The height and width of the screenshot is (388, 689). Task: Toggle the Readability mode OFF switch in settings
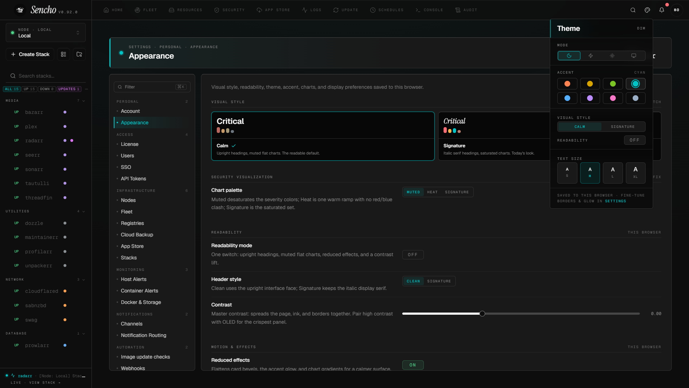tap(413, 255)
